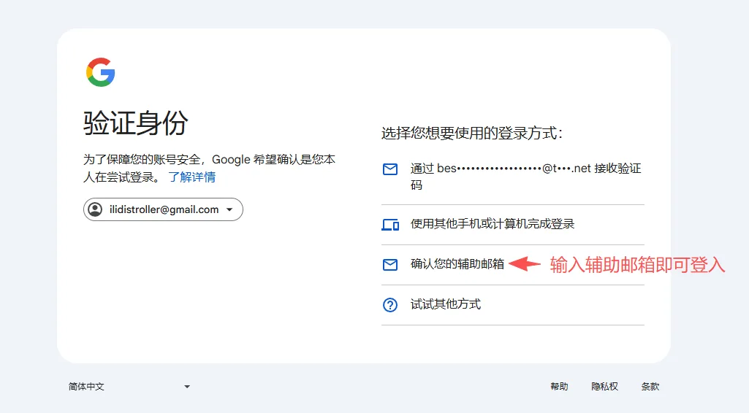Screen dimensions: 749x413
Task: Open the 帮助 footer link
Action: (559, 387)
